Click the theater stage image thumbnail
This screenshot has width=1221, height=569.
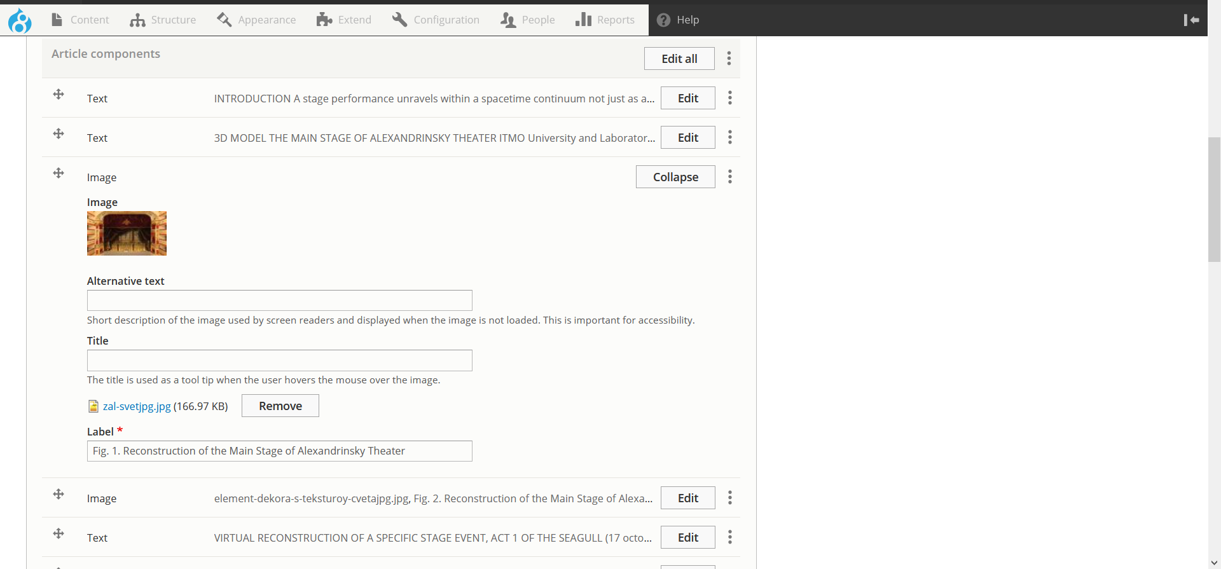click(127, 233)
